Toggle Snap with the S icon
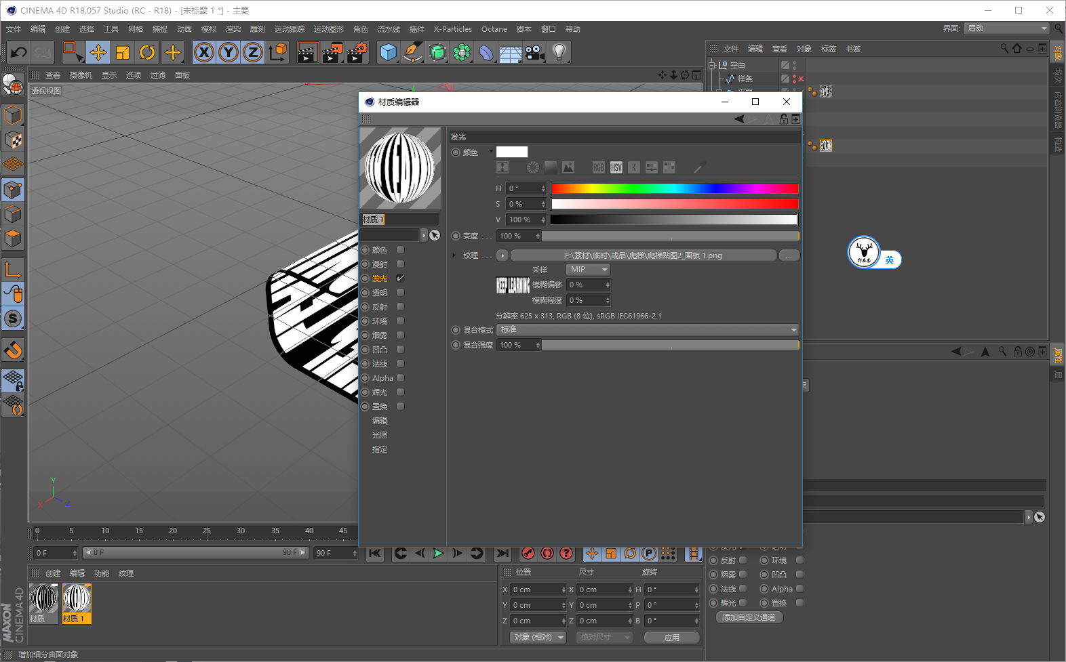The height and width of the screenshot is (662, 1066). 13,318
